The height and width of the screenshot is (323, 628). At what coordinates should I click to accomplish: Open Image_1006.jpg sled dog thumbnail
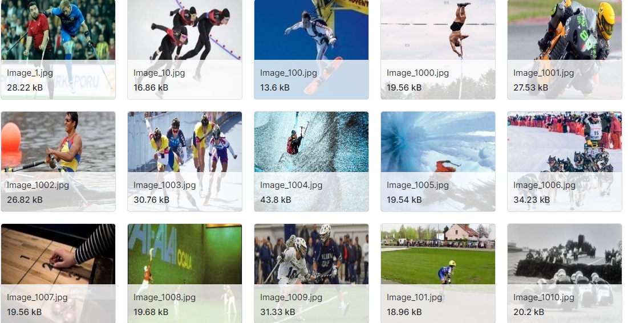pos(564,161)
